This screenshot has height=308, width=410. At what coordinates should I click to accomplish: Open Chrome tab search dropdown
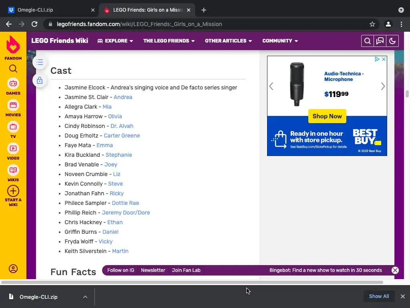tap(401, 10)
